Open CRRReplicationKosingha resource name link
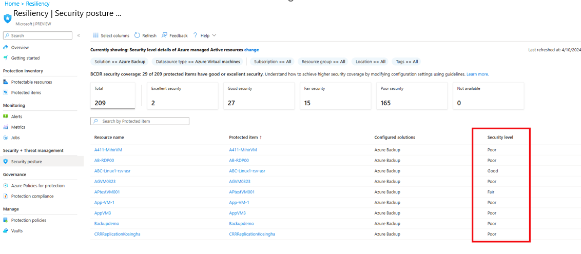Viewport: 581px width, 254px height. pyautogui.click(x=118, y=234)
